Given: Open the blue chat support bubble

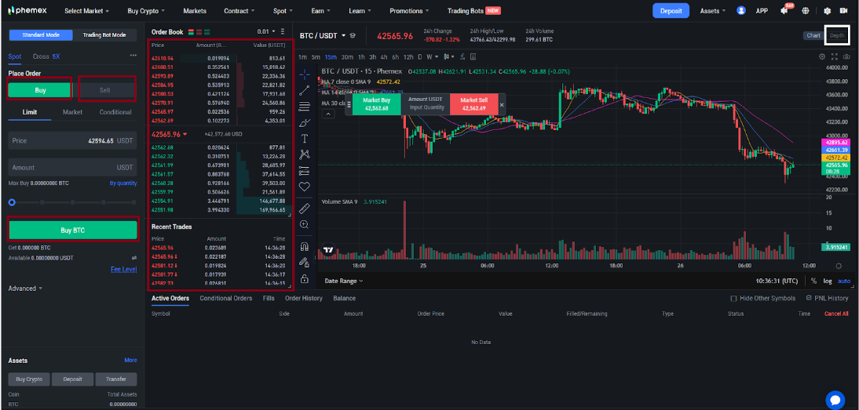Looking at the screenshot, I should [x=835, y=400].
